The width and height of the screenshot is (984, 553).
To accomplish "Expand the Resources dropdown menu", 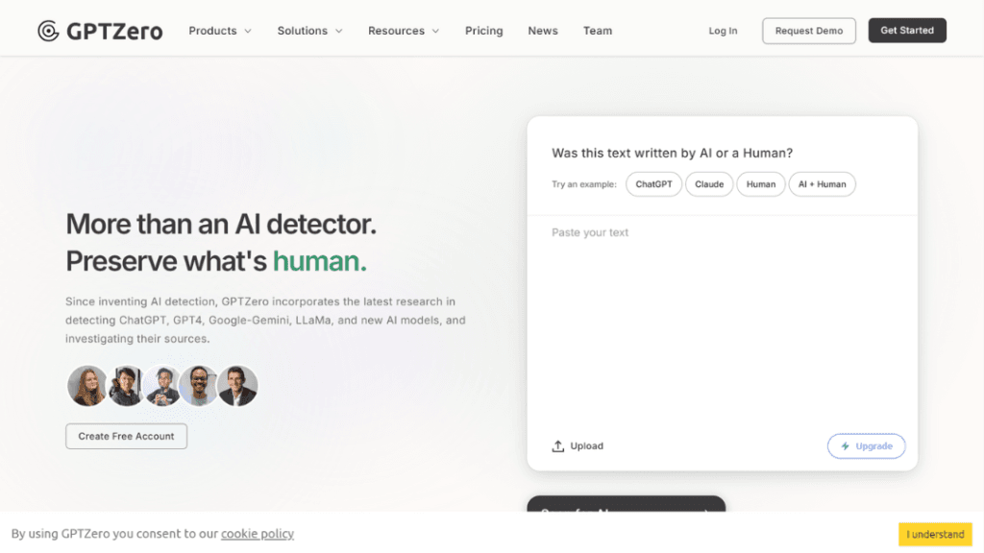I will click(404, 31).
